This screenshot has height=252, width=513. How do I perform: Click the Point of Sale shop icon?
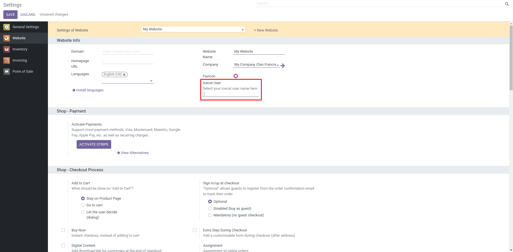[x=7, y=72]
